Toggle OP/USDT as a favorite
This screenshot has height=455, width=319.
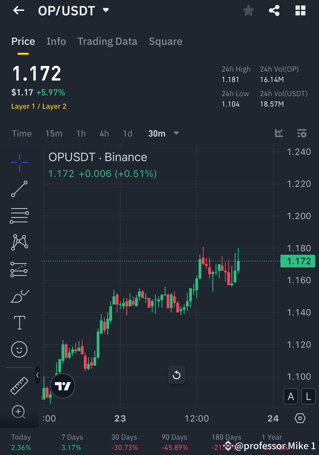[248, 10]
